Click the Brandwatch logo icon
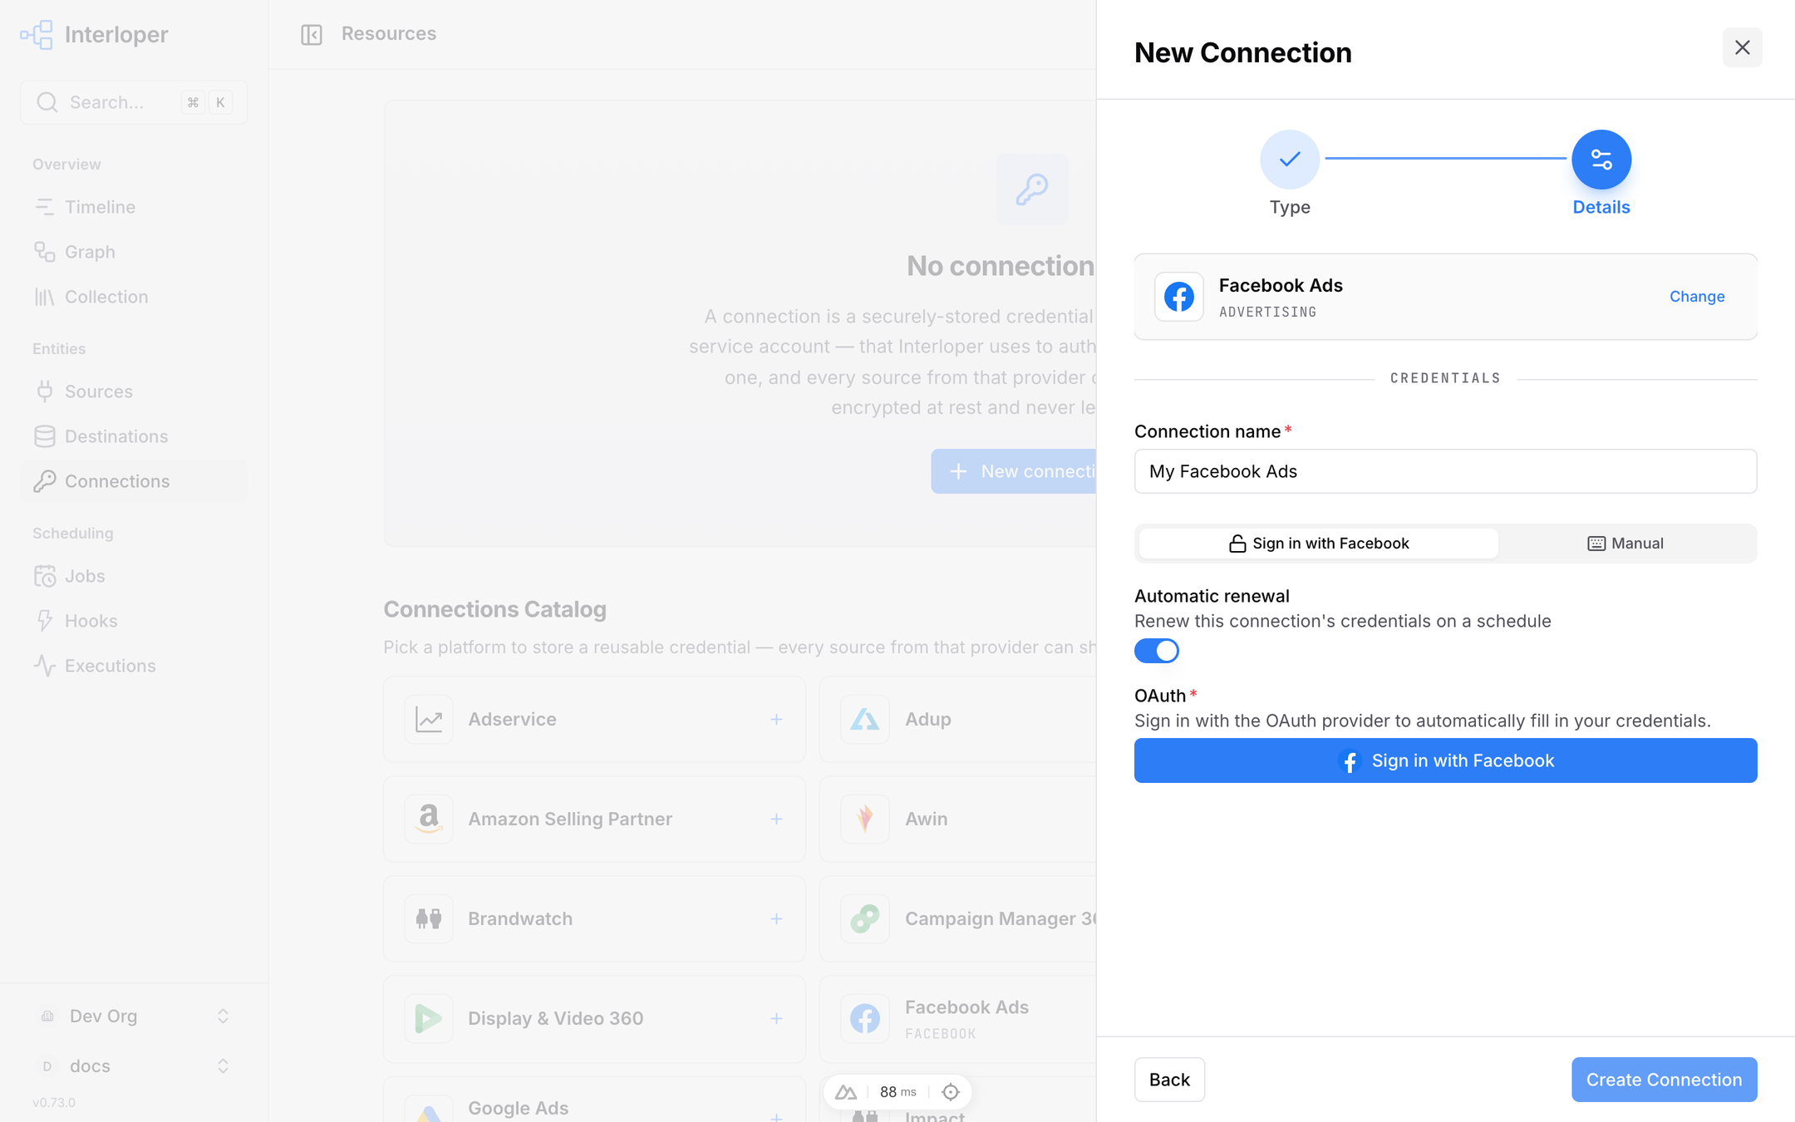The width and height of the screenshot is (1795, 1122). (429, 918)
